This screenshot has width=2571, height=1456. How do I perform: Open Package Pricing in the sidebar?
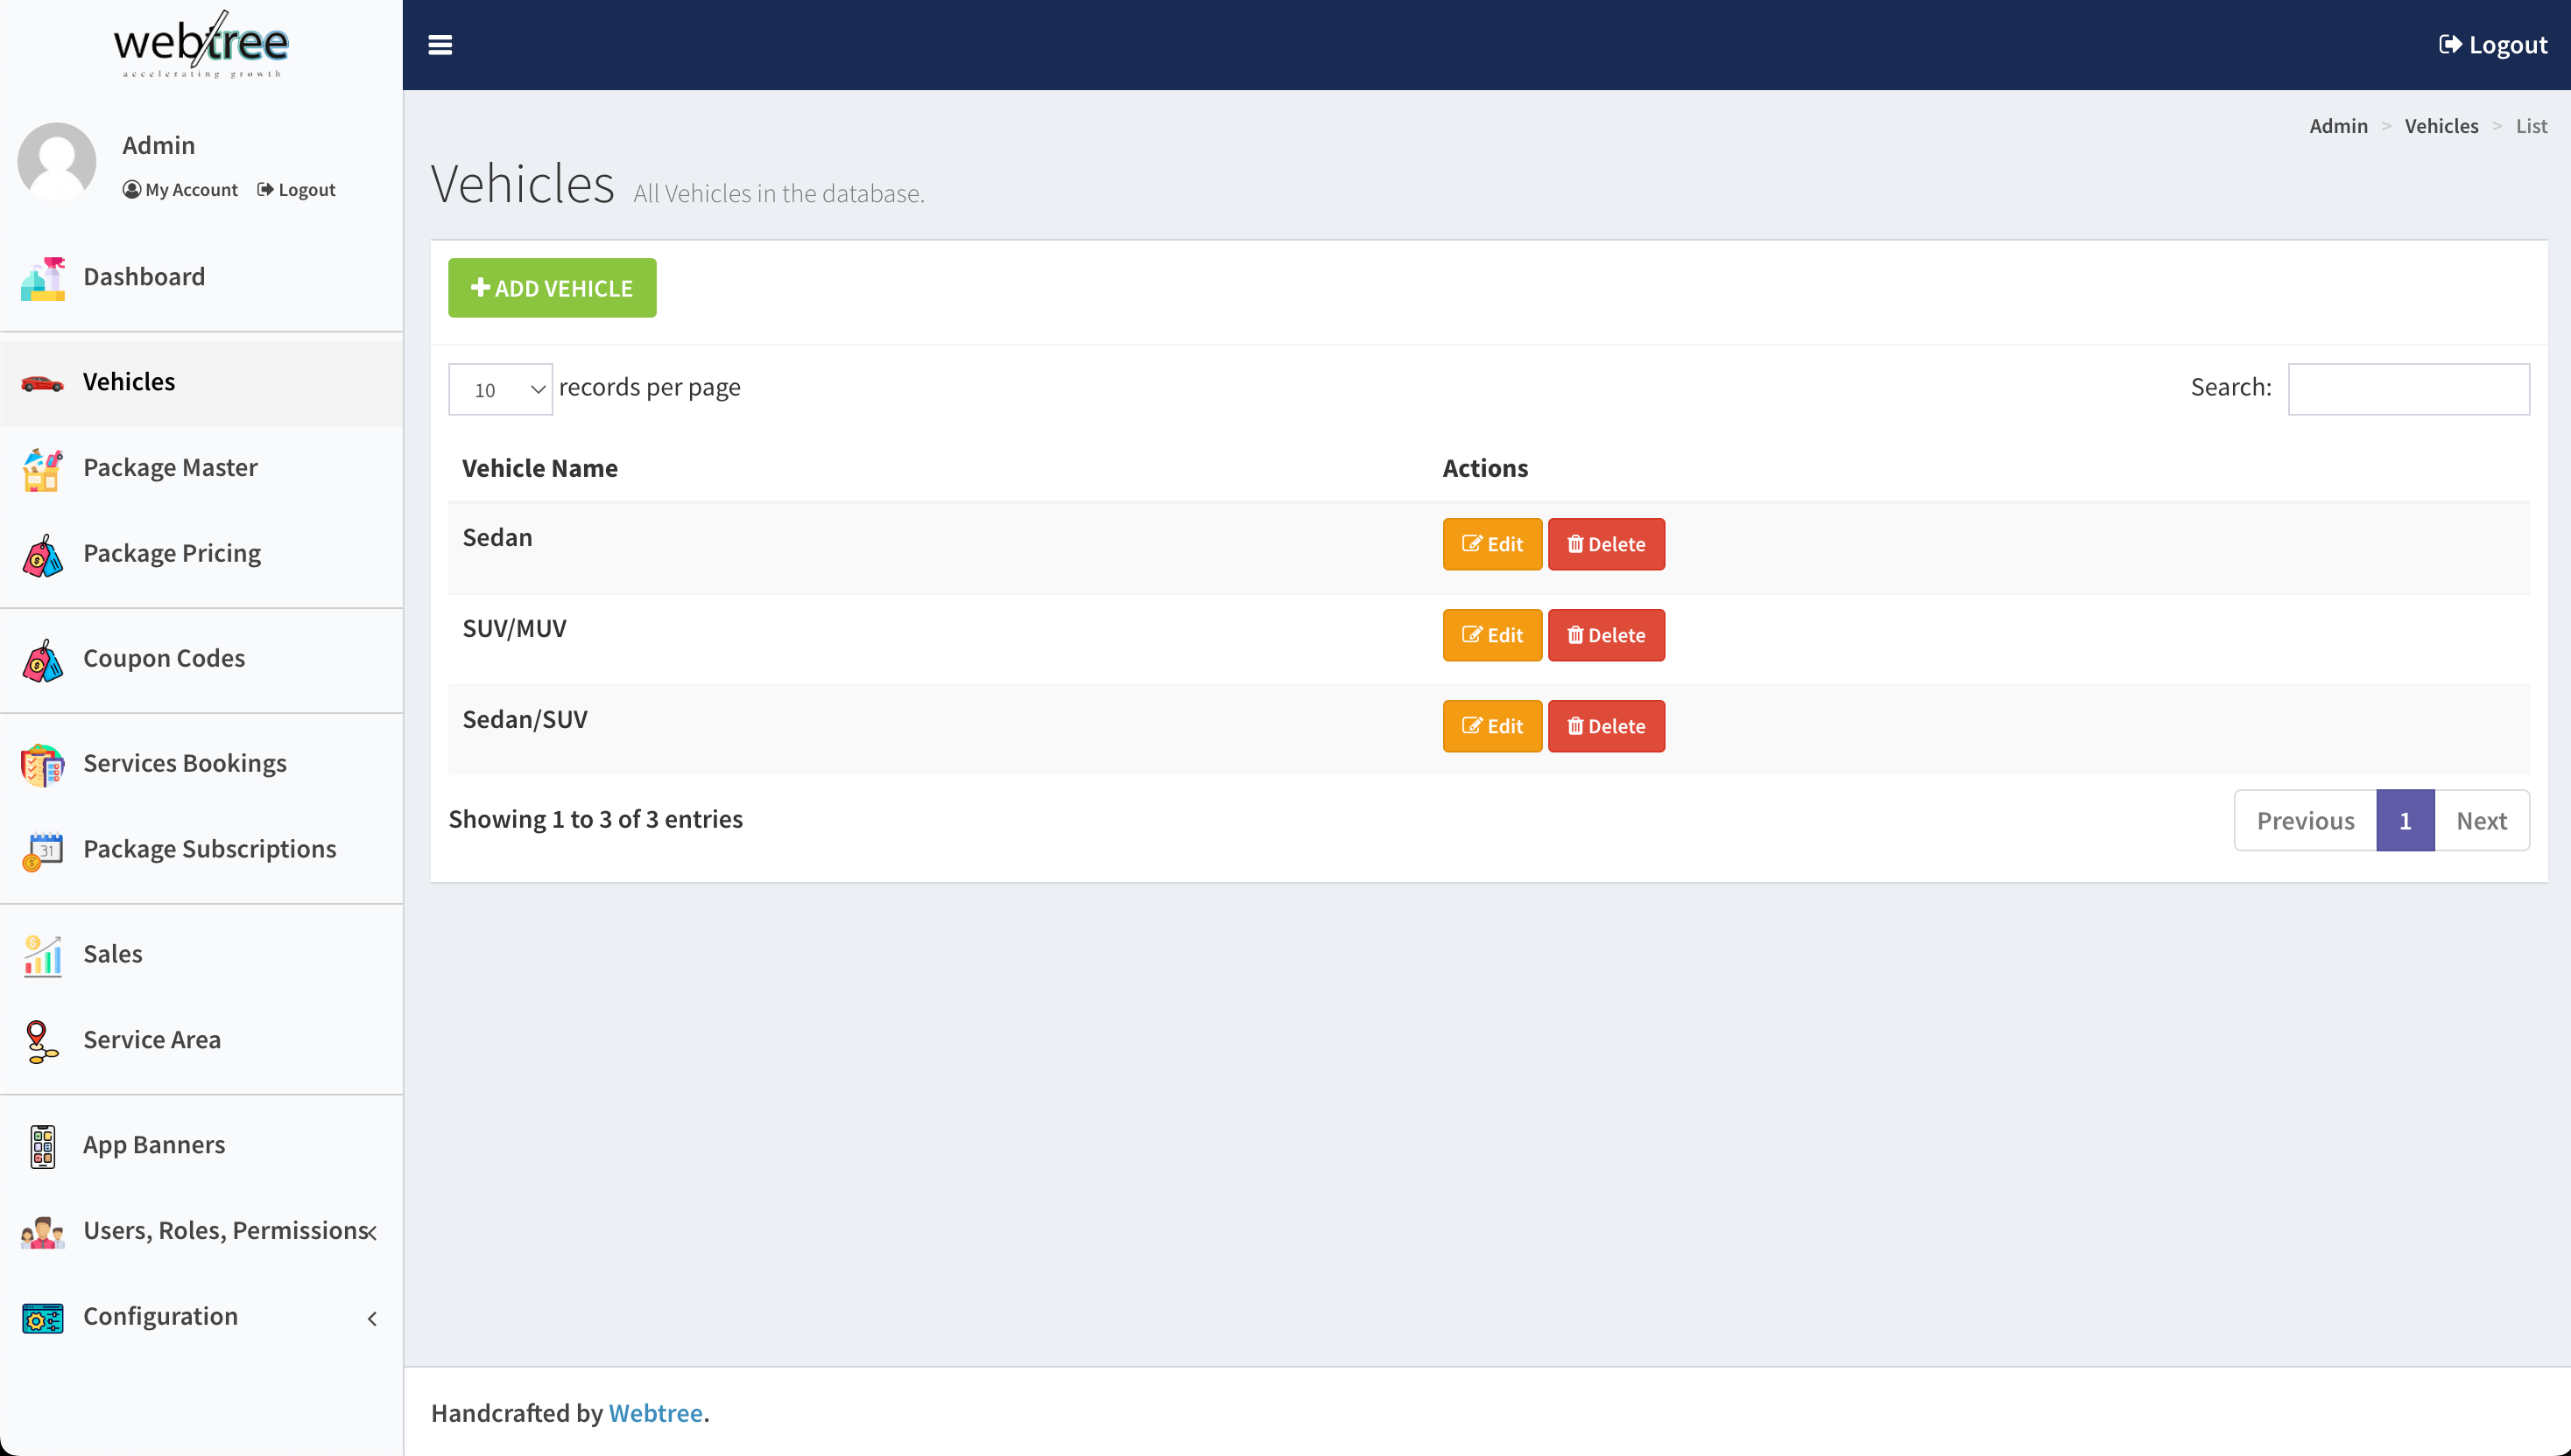pos(173,554)
